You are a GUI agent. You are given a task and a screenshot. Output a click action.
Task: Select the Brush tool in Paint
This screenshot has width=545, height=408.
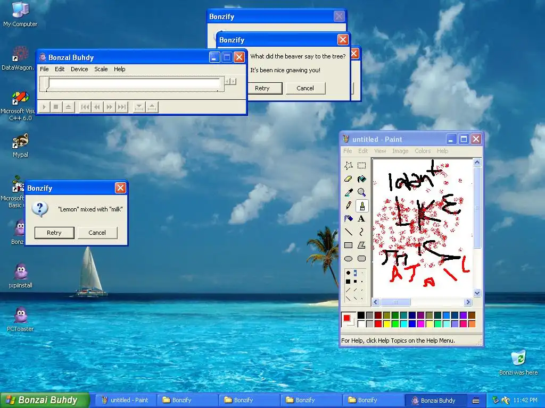pyautogui.click(x=361, y=206)
